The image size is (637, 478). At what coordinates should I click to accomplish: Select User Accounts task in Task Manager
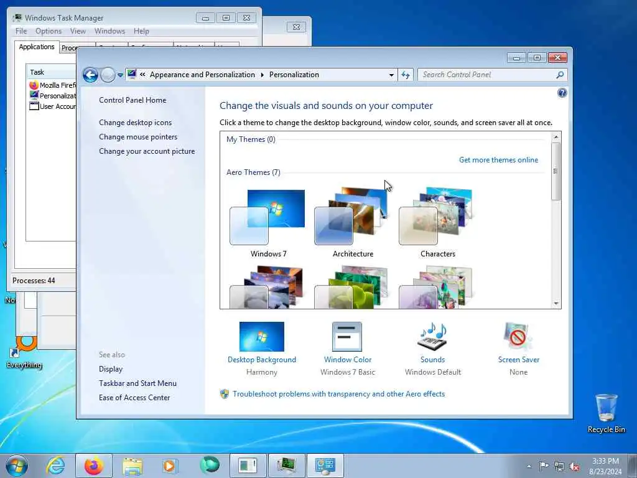(52, 106)
